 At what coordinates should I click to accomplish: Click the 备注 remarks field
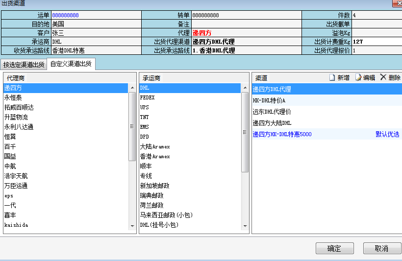coord(246,24)
